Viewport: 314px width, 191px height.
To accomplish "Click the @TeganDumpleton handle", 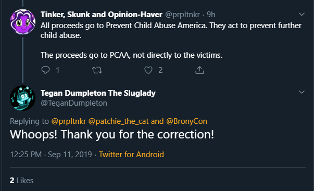I will pos(74,103).
